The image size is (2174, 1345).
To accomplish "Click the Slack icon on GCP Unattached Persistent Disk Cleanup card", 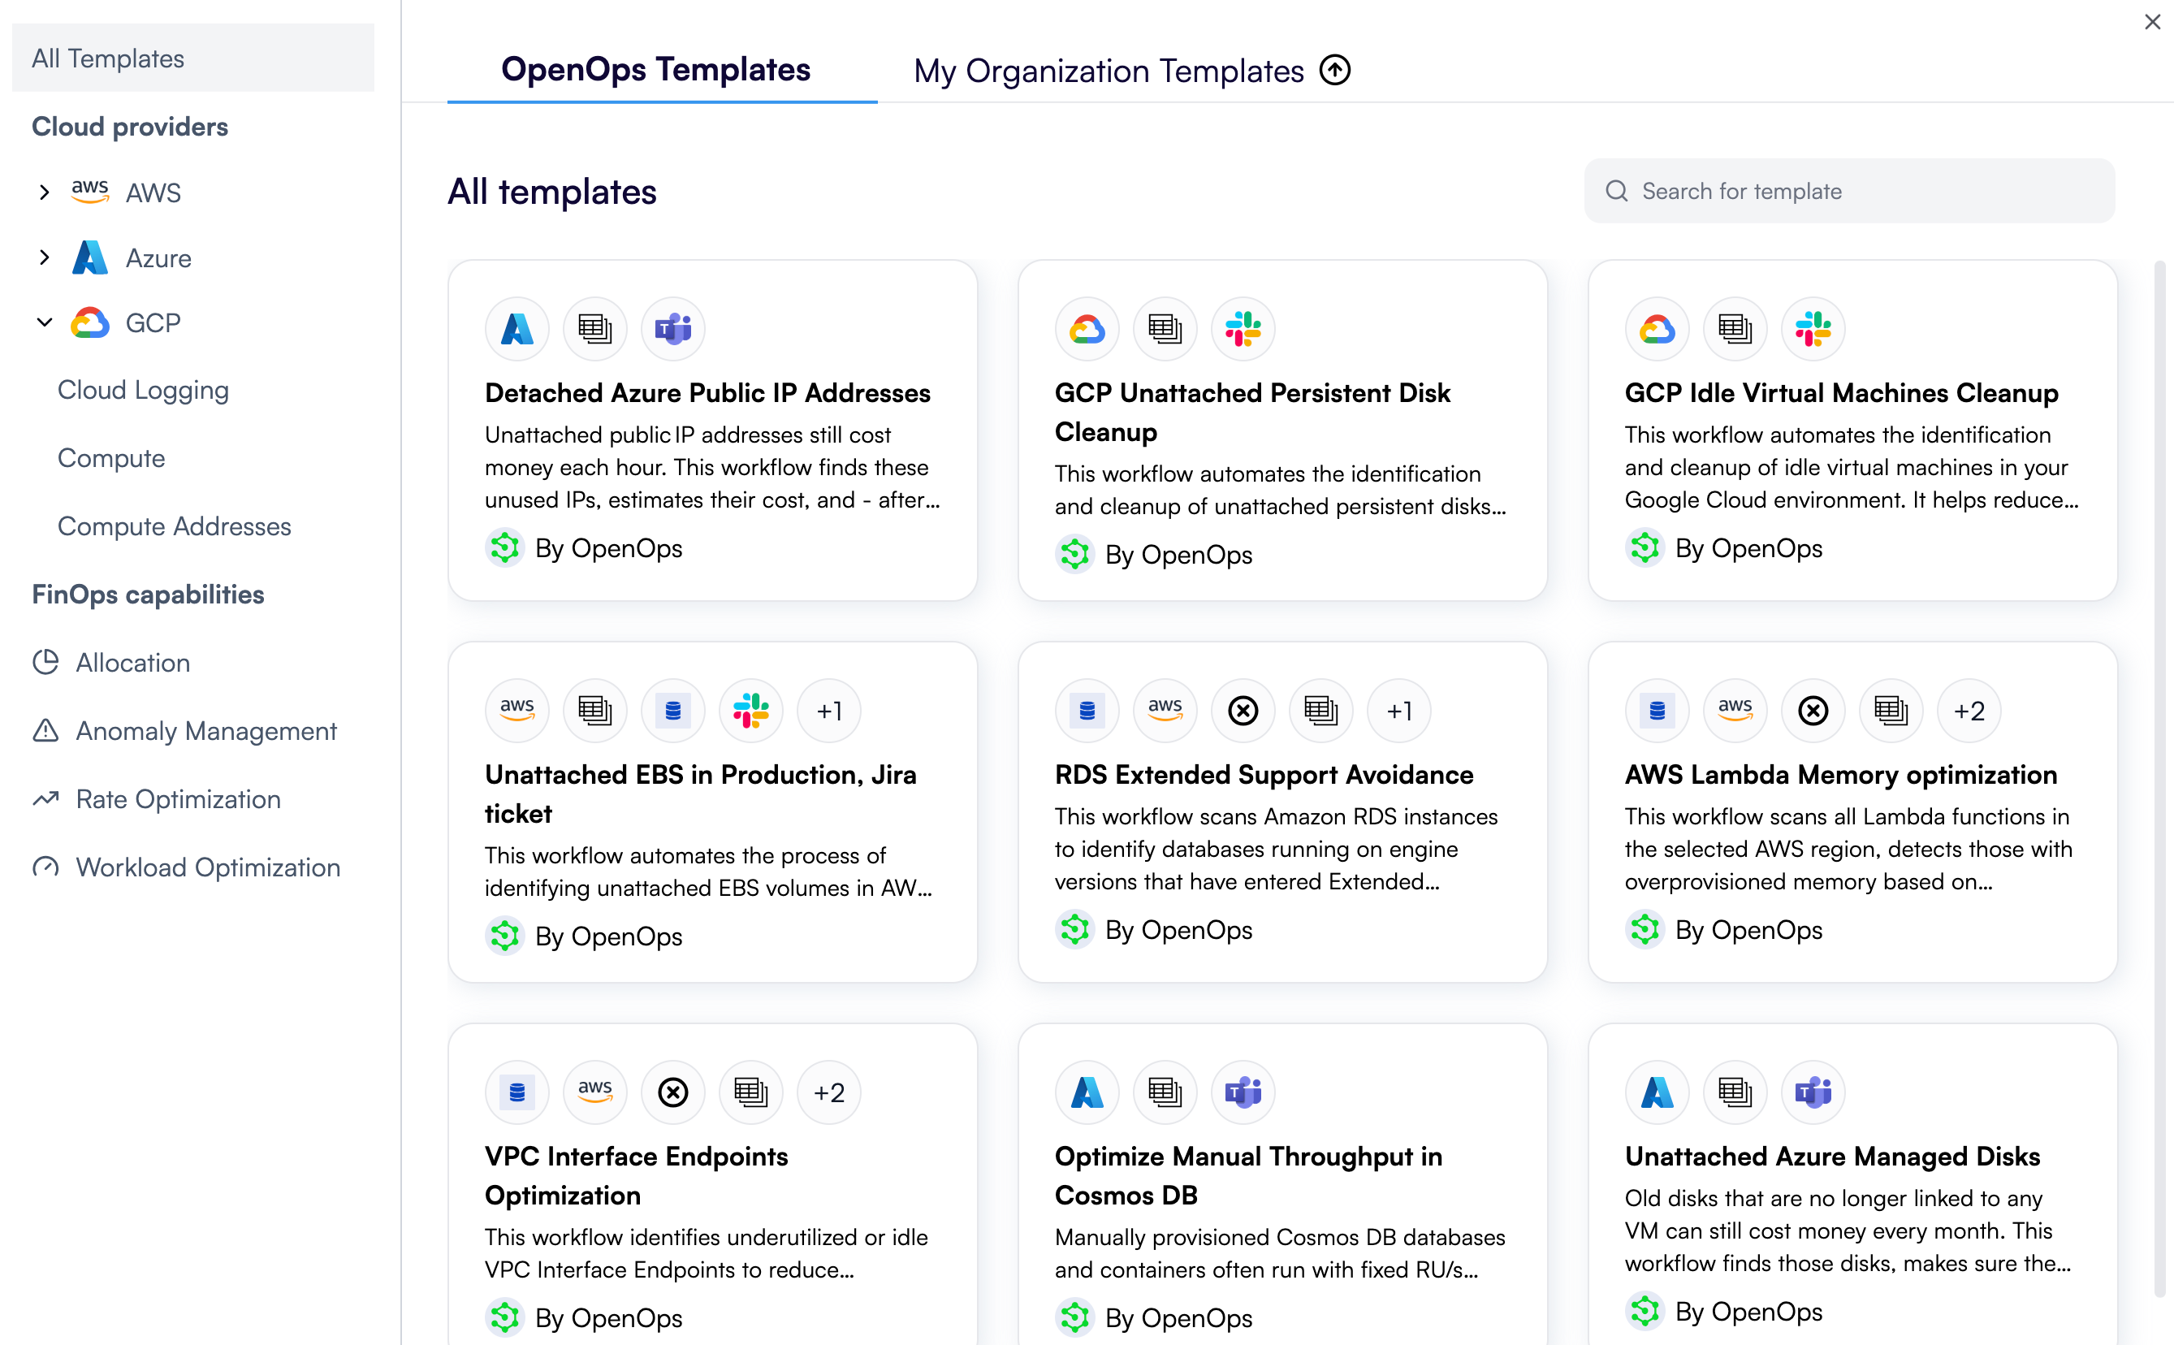I will [1243, 328].
